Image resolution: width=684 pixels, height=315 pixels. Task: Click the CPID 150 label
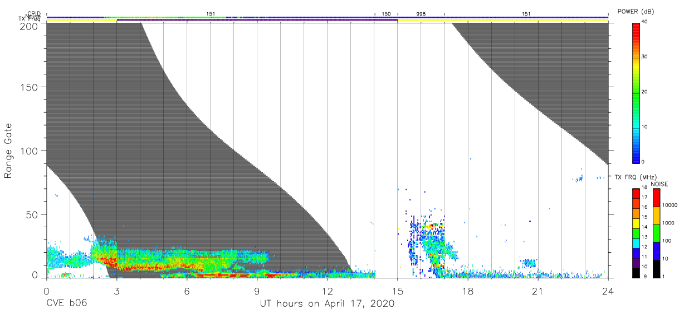pos(386,13)
